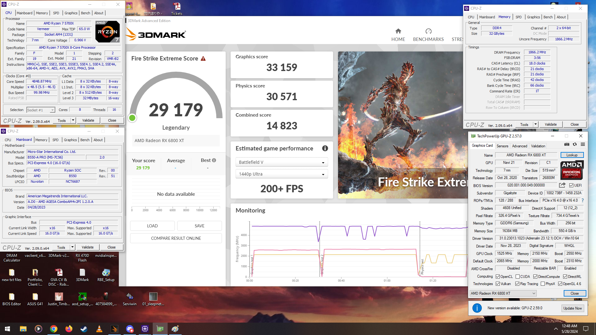Toggle the PhysX checkbox
Viewport: 596px width, 335px height.
point(543,284)
